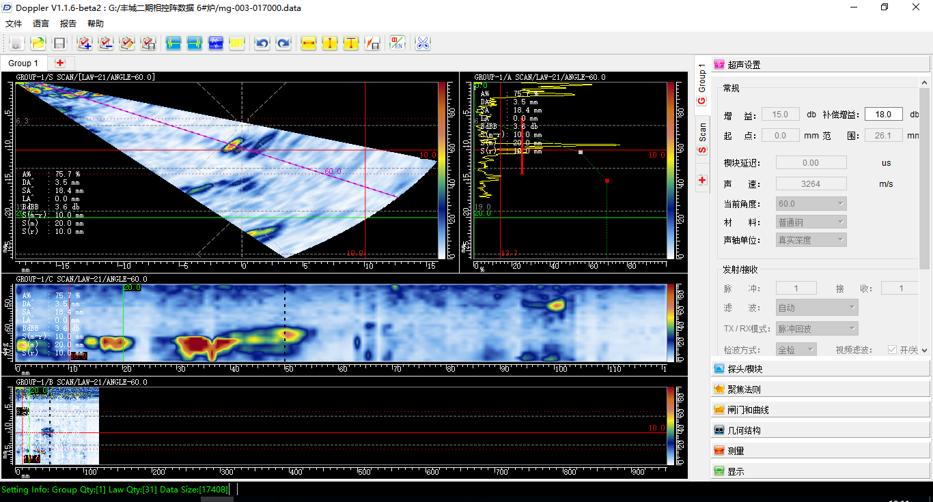Viewport: 933px width, 502px height.
Task: Click the 起点 field showing 0.0
Action: pos(781,135)
